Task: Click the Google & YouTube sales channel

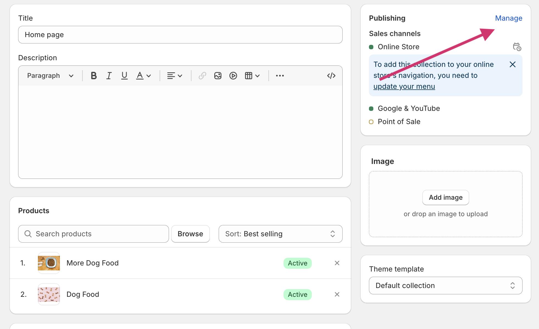Action: coord(409,108)
